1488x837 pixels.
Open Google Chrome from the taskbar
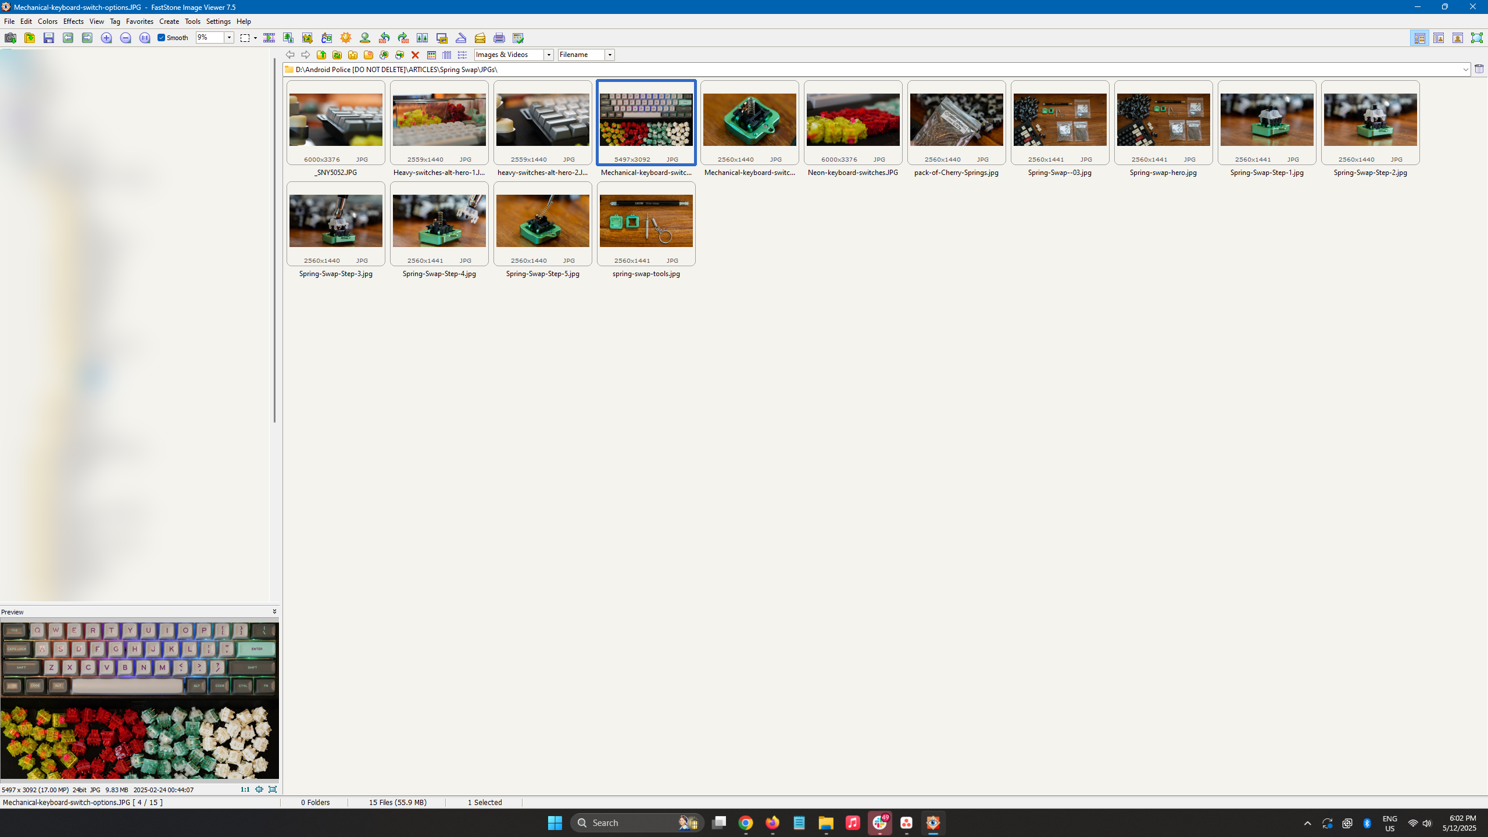coord(746,823)
